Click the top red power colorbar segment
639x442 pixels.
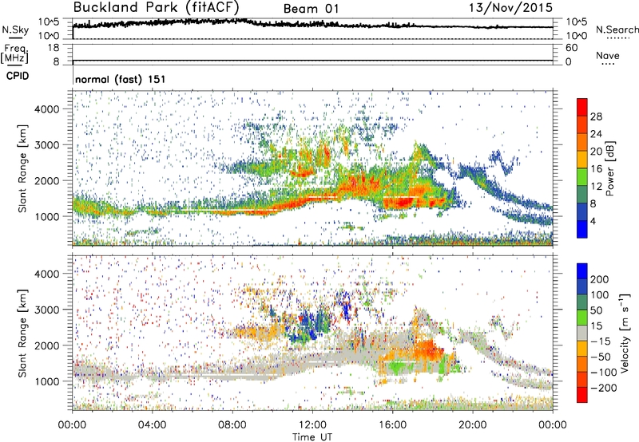pyautogui.click(x=582, y=107)
